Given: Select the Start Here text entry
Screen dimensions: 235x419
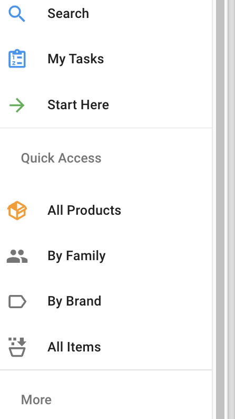Looking at the screenshot, I should (78, 104).
